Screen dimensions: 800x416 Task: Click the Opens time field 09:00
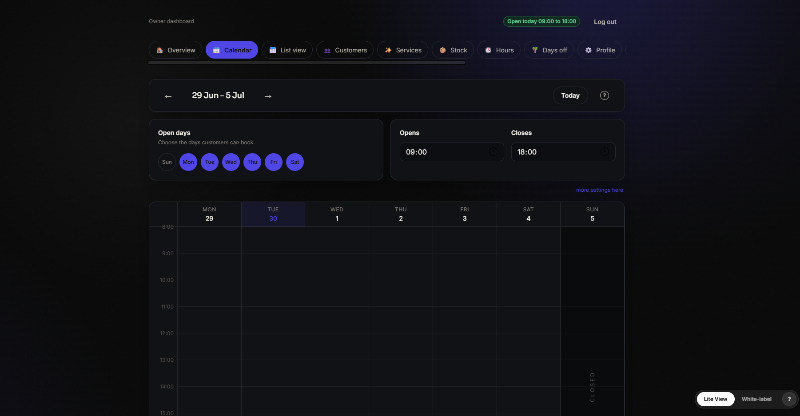pyautogui.click(x=452, y=152)
